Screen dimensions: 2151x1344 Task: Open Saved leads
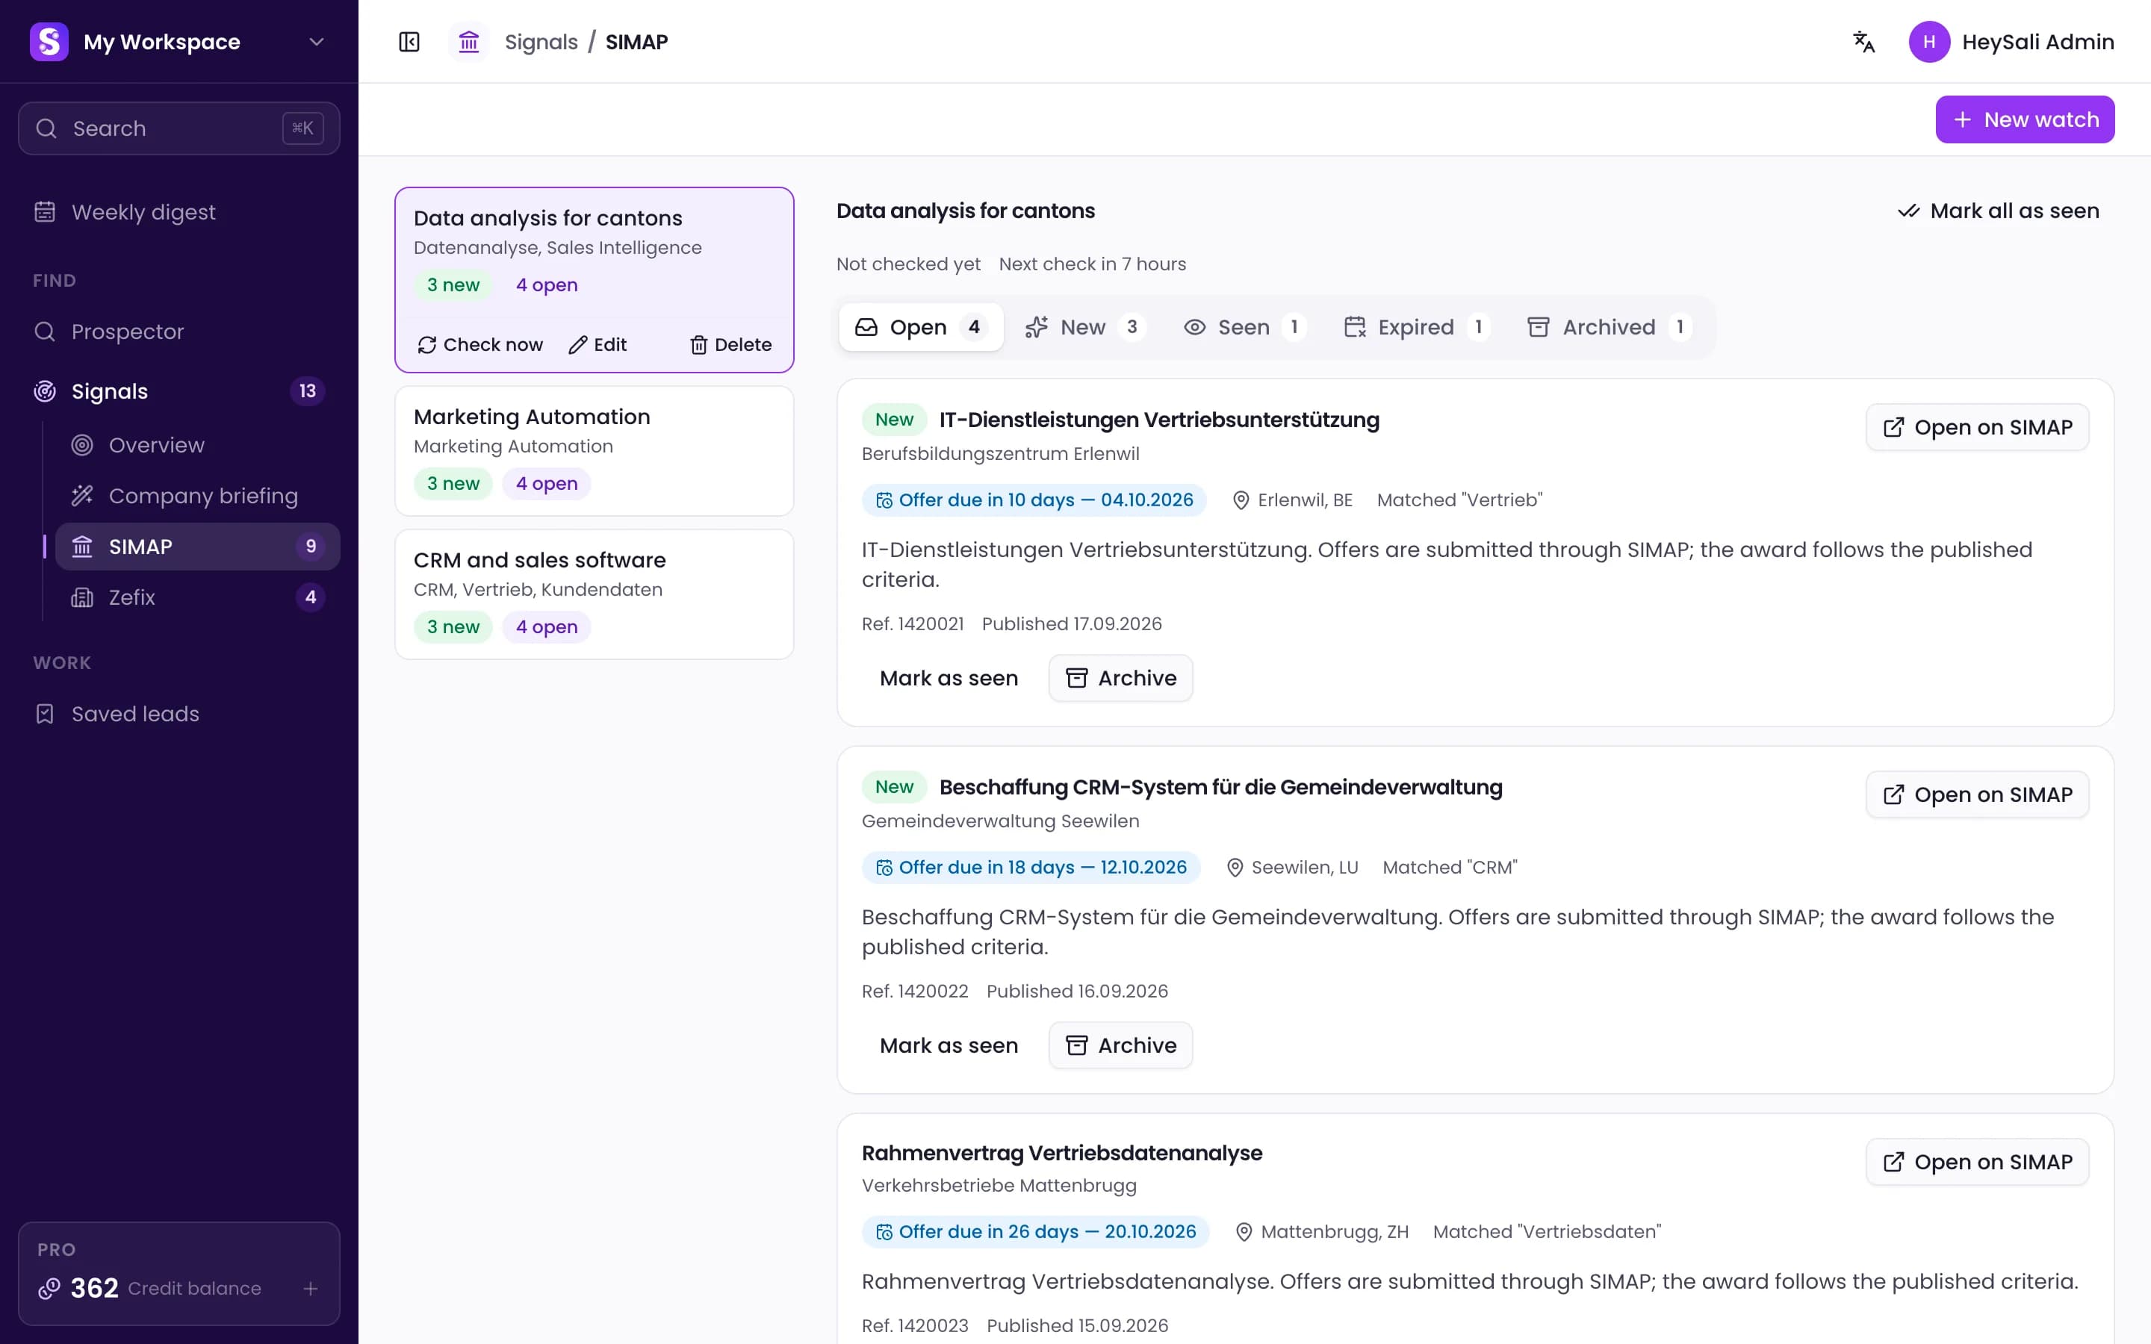tap(179, 714)
